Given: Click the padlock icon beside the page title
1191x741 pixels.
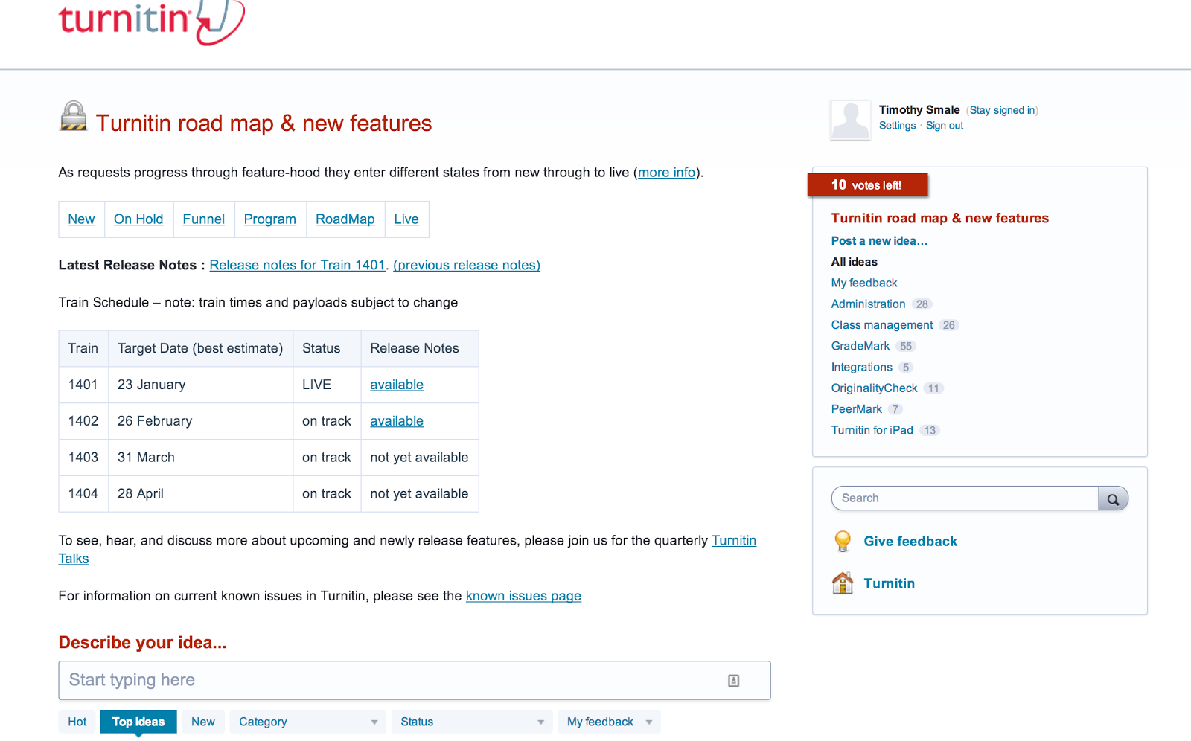Looking at the screenshot, I should pyautogui.click(x=73, y=116).
